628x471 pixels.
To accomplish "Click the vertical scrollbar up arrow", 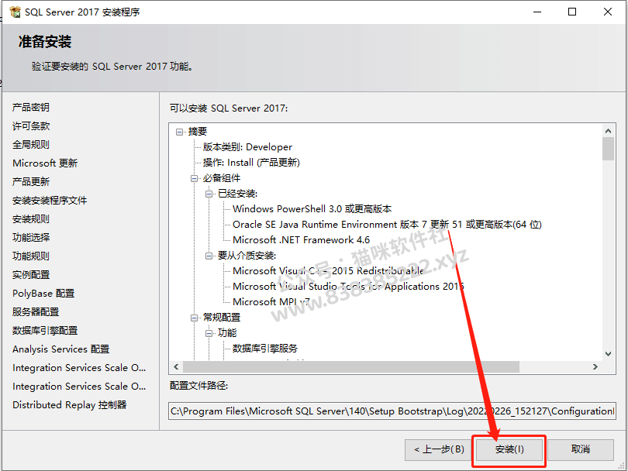I will pos(608,131).
